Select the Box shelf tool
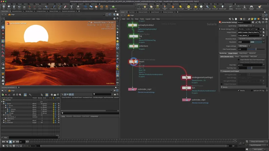The image size is (269, 151). [x=4, y=7]
